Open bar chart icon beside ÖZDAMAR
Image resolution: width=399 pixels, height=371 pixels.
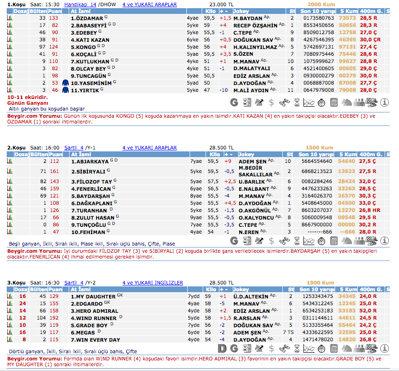pyautogui.click(x=10, y=18)
